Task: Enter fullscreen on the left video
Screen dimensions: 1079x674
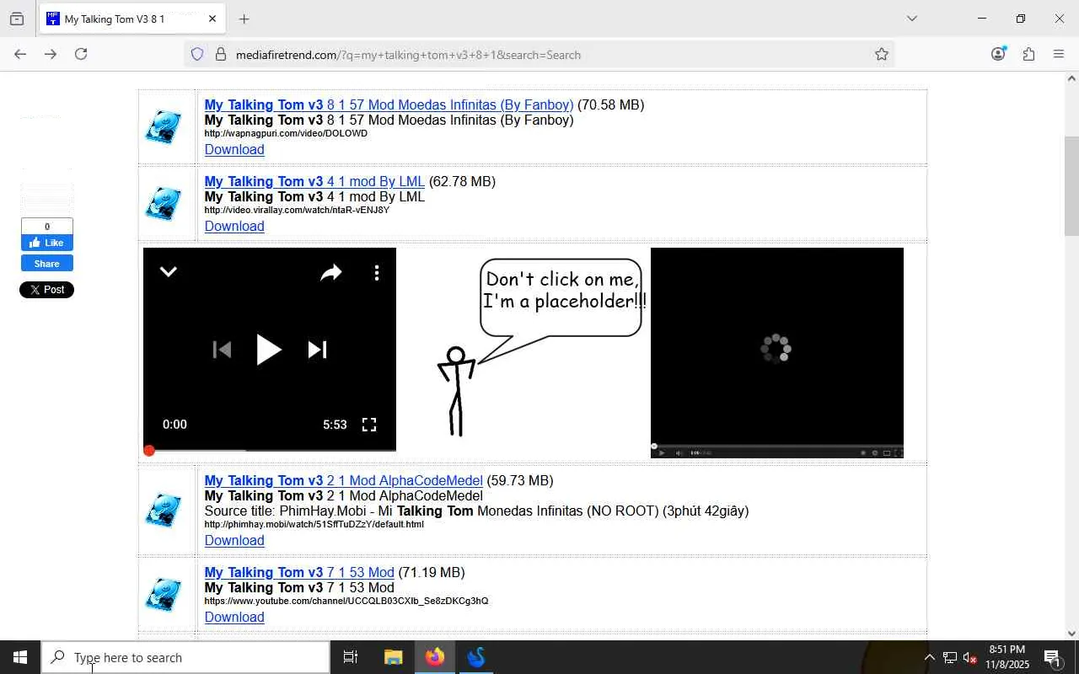Action: point(369,425)
